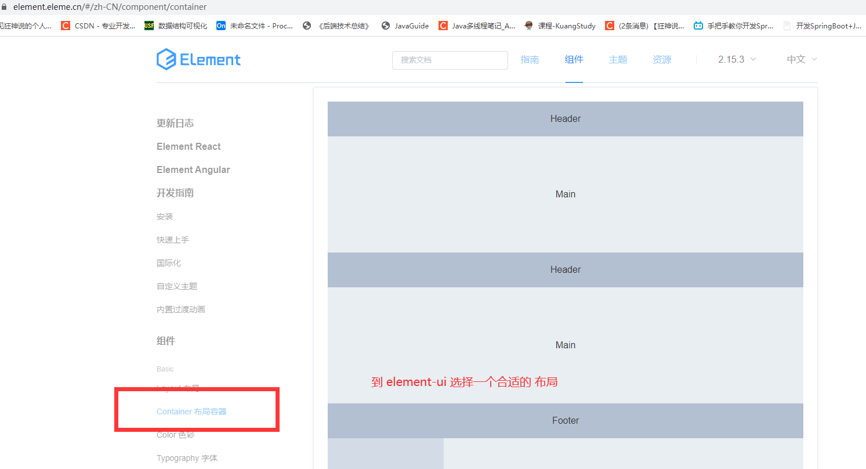Screen dimensions: 866x469
Task: Open Element React in the sidebar
Action: click(x=189, y=146)
